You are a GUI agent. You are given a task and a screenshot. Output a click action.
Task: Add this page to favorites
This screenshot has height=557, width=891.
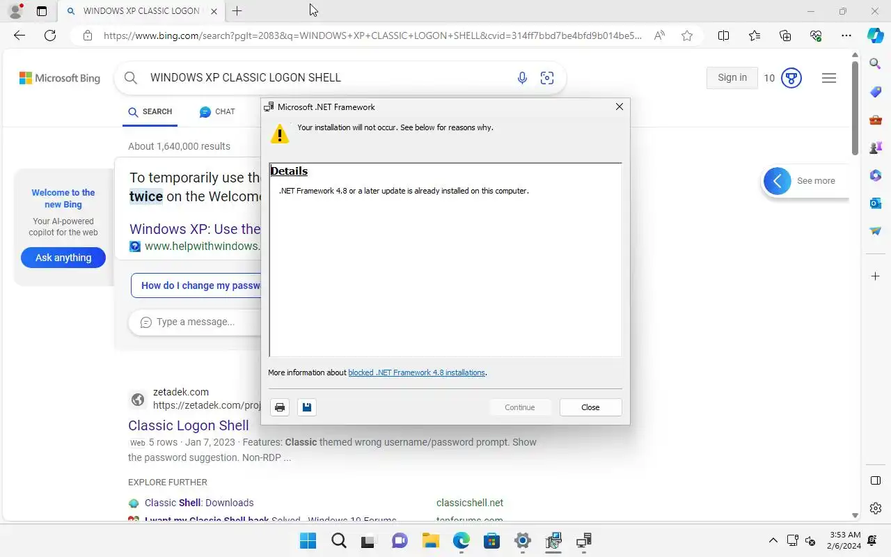pos(687,36)
